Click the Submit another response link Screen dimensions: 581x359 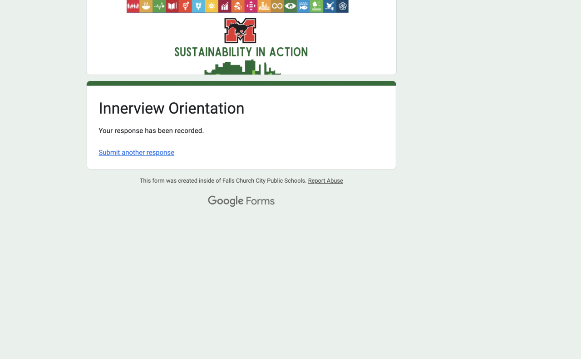point(136,153)
